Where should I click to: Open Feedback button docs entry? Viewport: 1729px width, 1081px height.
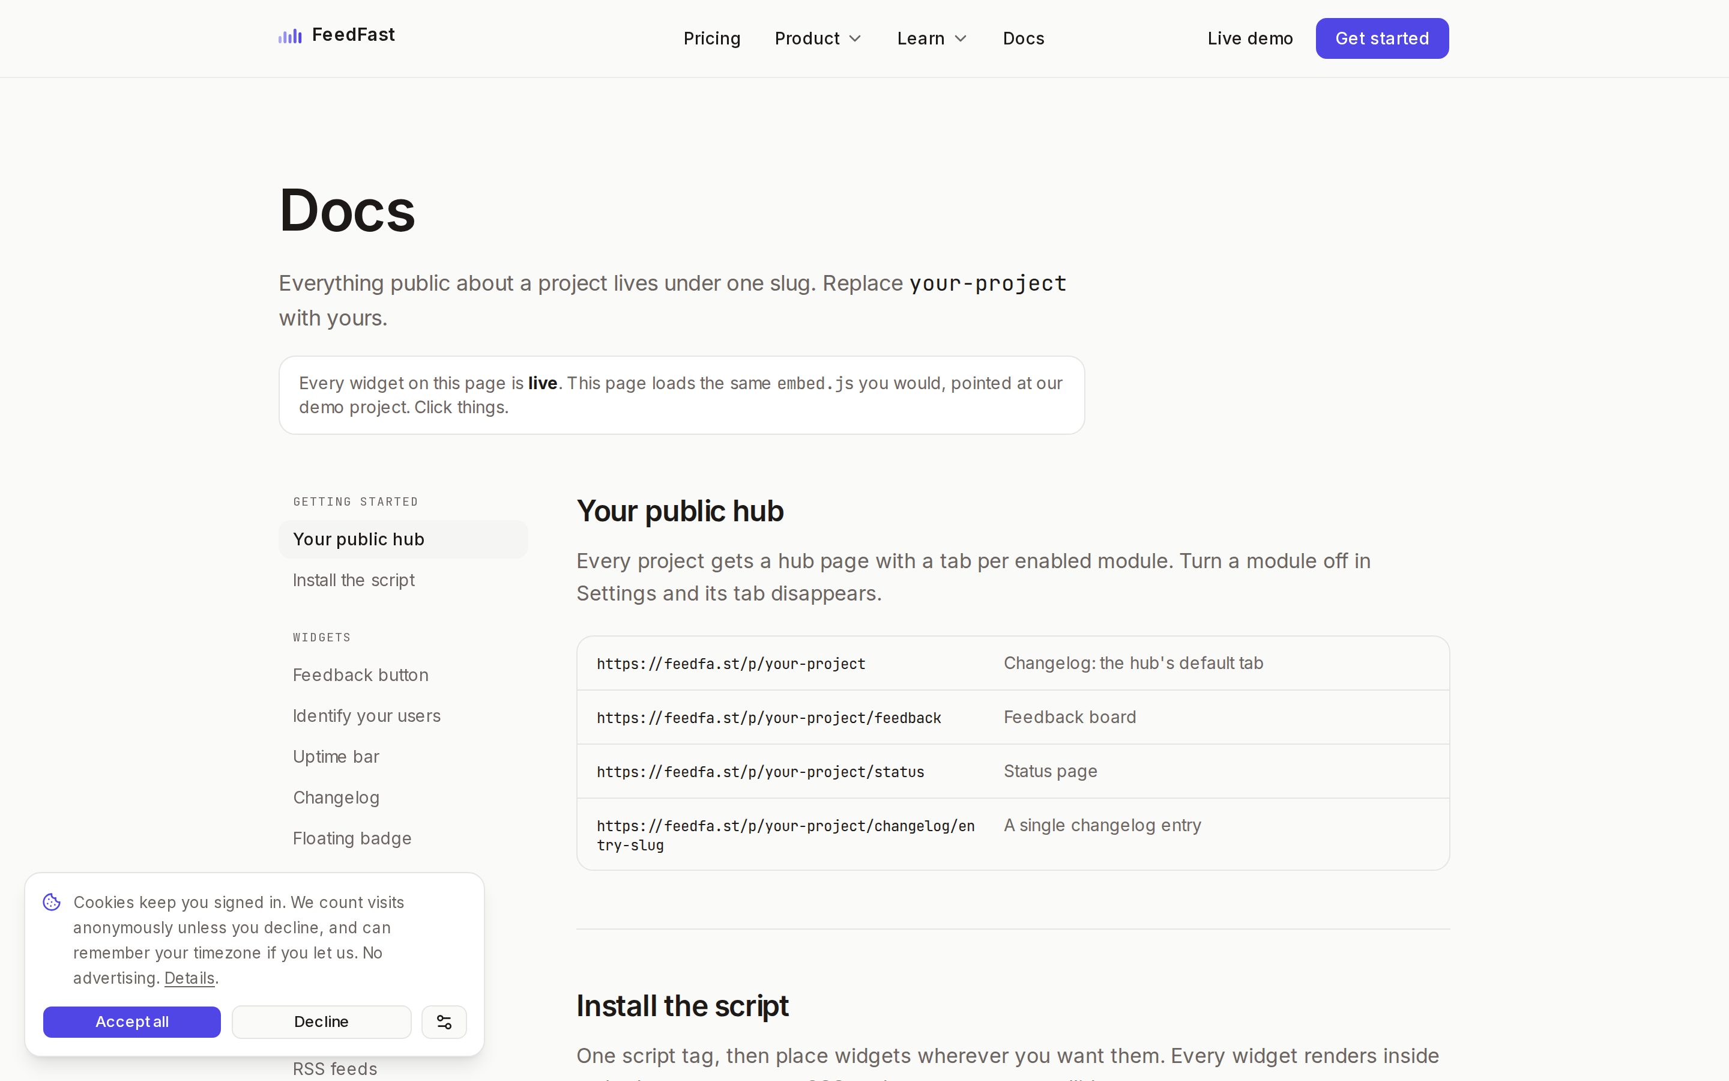pyautogui.click(x=361, y=675)
